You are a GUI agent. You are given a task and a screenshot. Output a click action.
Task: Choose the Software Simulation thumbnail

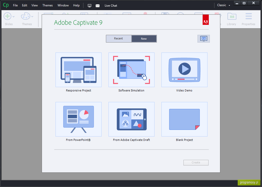pyautogui.click(x=132, y=70)
